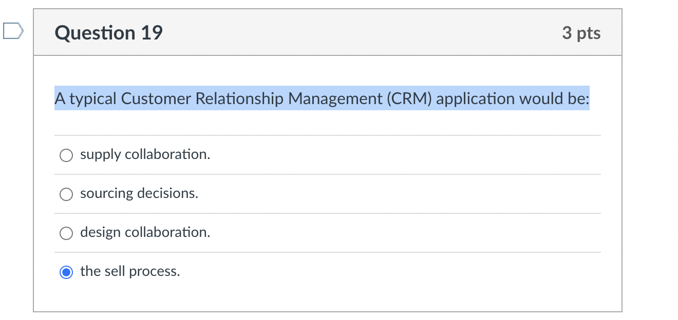The image size is (678, 320).
Task: Click the Question 19 header bar
Action: tap(360, 32)
